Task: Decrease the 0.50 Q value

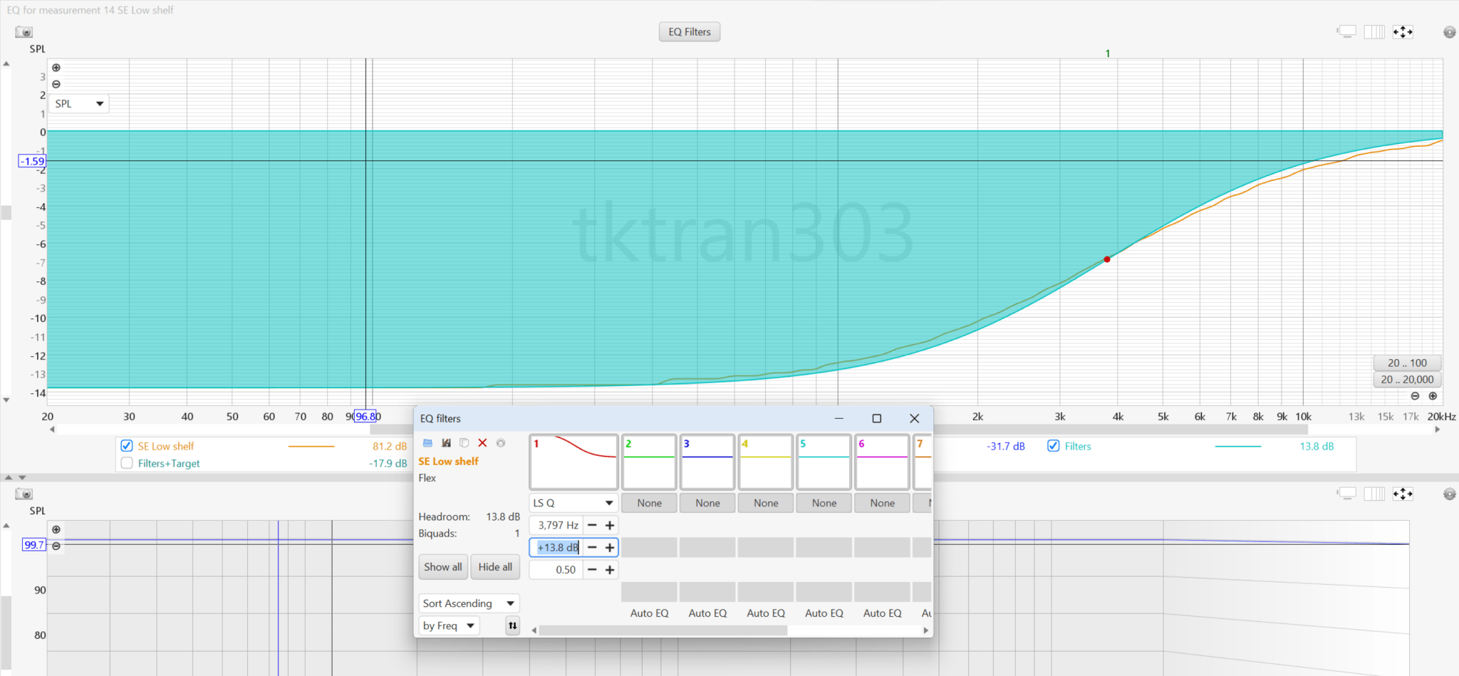Action: (592, 569)
